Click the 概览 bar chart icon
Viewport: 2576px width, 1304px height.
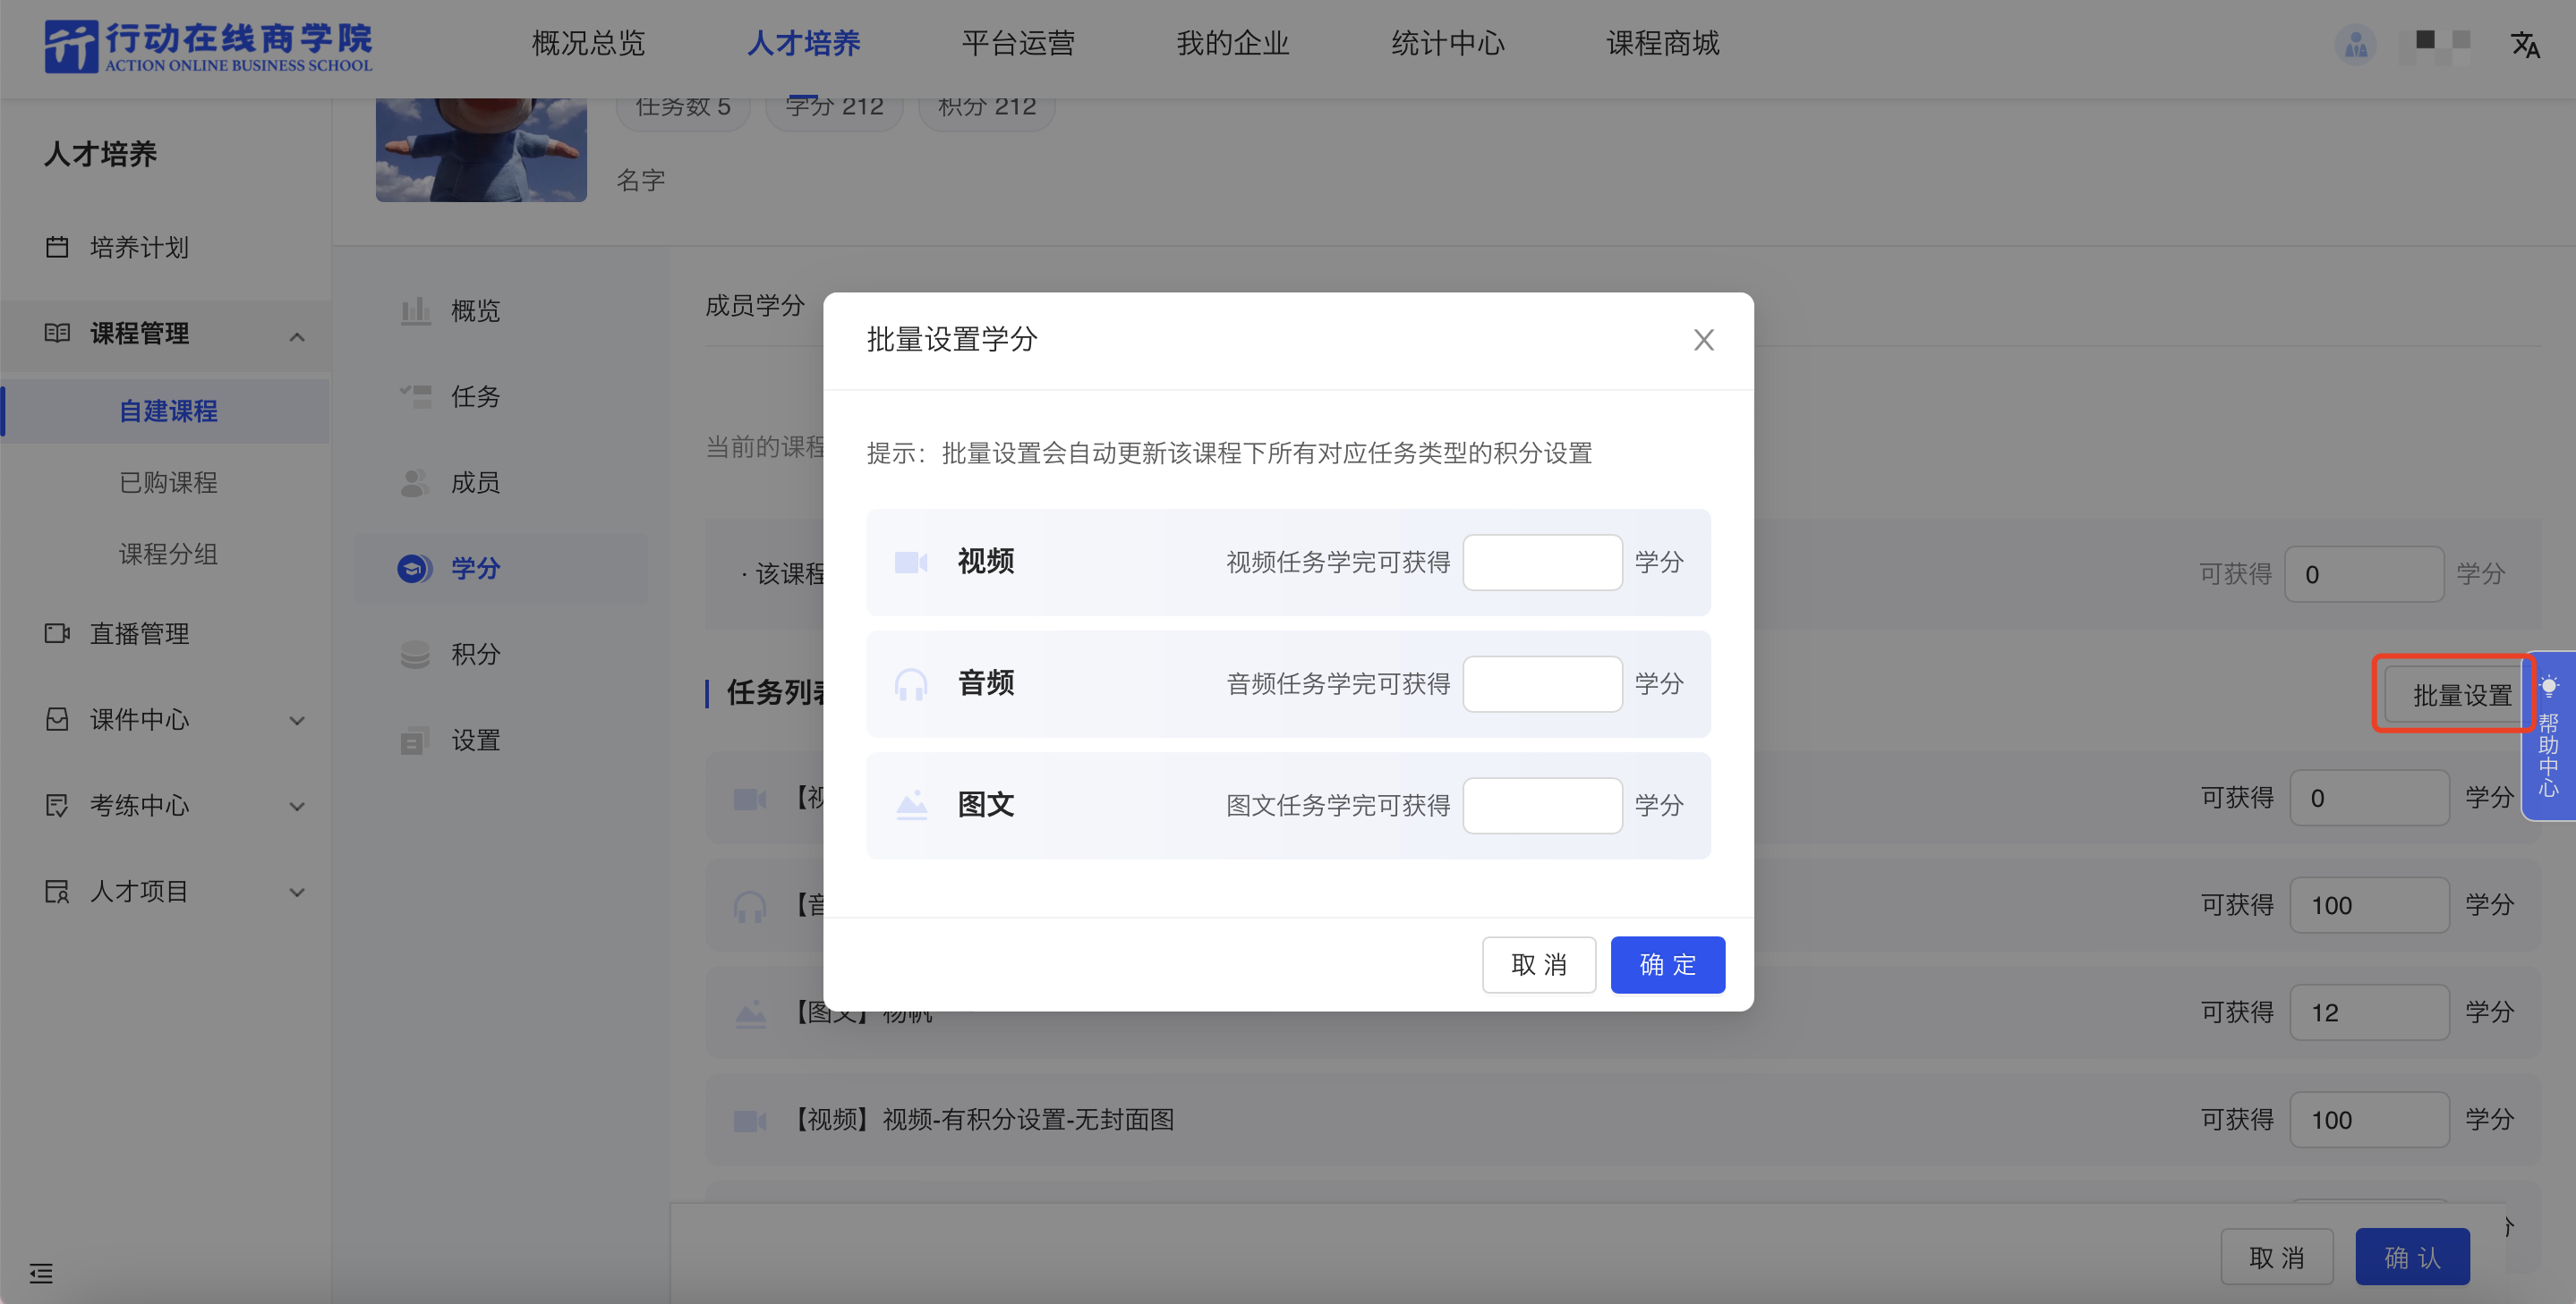(415, 310)
